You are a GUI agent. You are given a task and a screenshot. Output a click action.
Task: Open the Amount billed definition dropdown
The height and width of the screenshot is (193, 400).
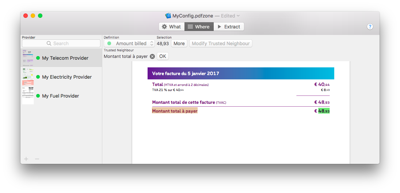(130, 43)
